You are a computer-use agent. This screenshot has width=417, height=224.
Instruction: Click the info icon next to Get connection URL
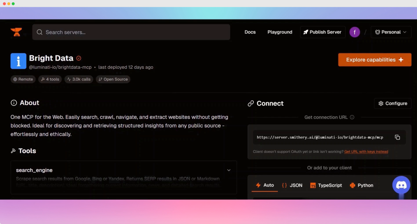pyautogui.click(x=352, y=117)
